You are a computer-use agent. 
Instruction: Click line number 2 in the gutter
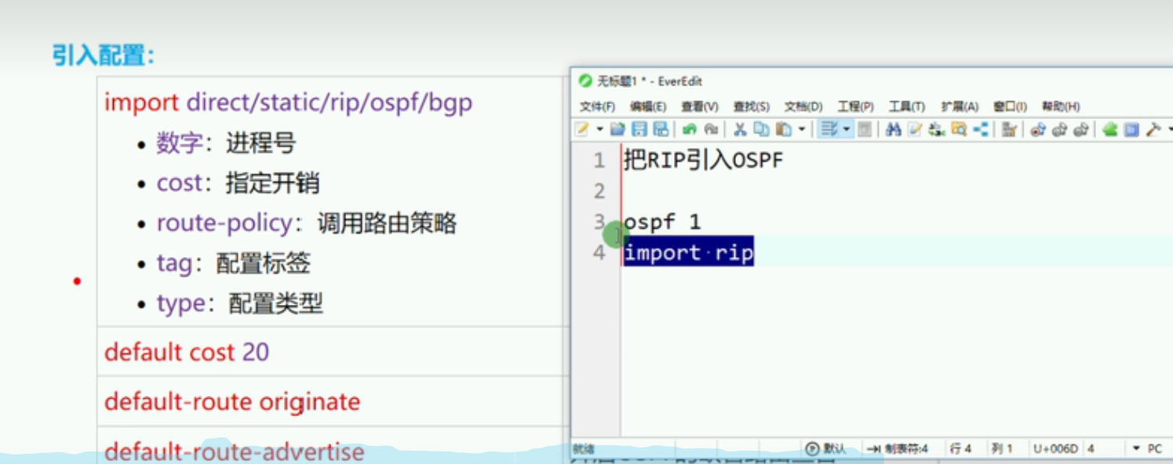599,191
